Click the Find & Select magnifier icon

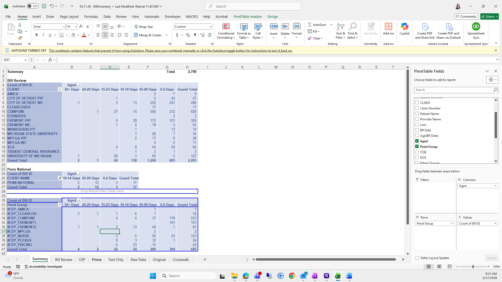pos(352,27)
